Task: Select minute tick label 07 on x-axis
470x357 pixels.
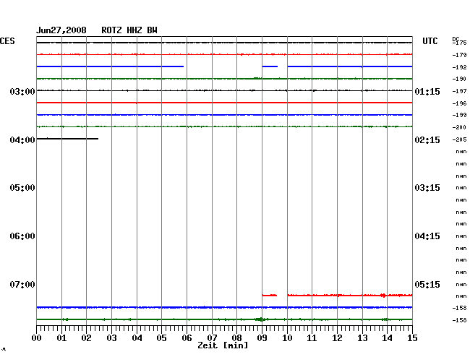Action: point(212,338)
